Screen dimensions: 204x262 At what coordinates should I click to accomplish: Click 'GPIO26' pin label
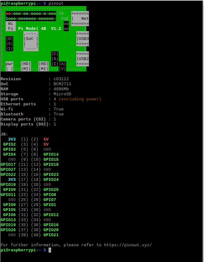(8, 230)
